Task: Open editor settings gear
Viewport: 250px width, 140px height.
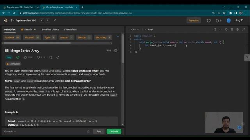Action: tap(238, 30)
